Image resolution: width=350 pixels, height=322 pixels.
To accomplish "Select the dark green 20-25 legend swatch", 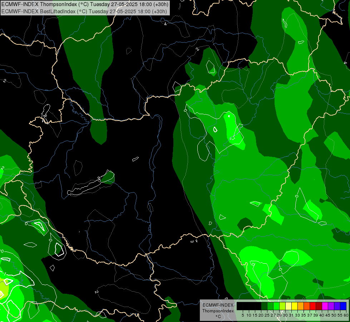I will [x=264, y=306].
